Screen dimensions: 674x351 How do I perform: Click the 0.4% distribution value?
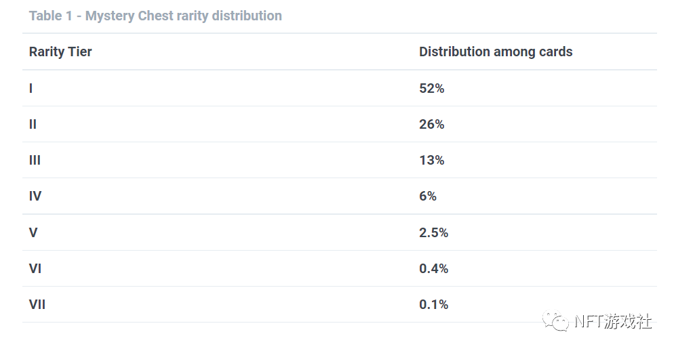[x=434, y=268]
